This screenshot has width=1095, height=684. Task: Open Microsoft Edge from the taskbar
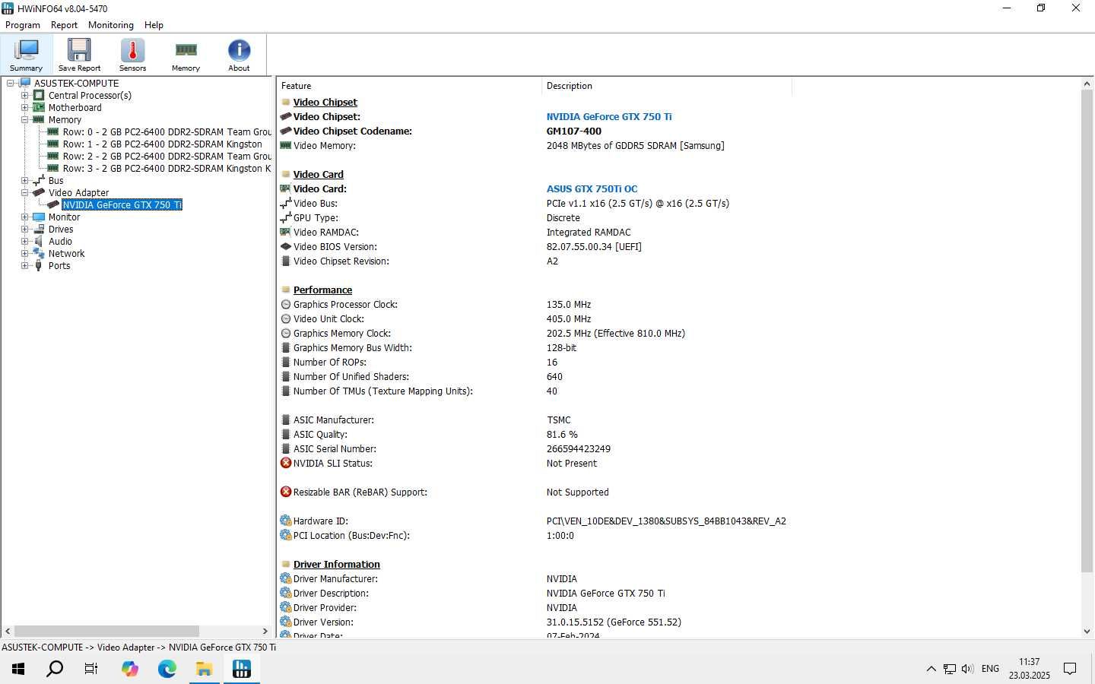coord(167,669)
